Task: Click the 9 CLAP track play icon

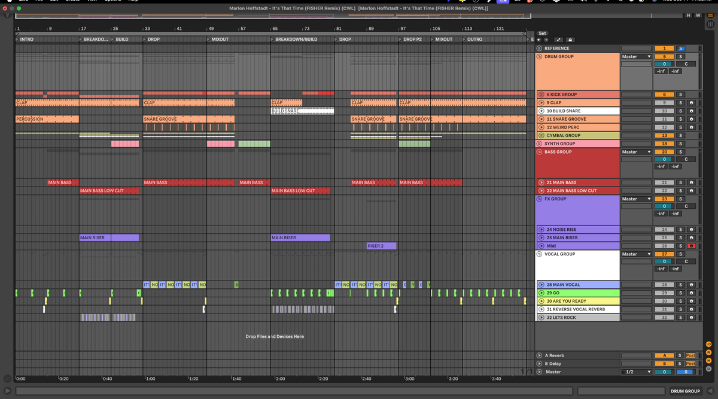Action: pos(541,103)
